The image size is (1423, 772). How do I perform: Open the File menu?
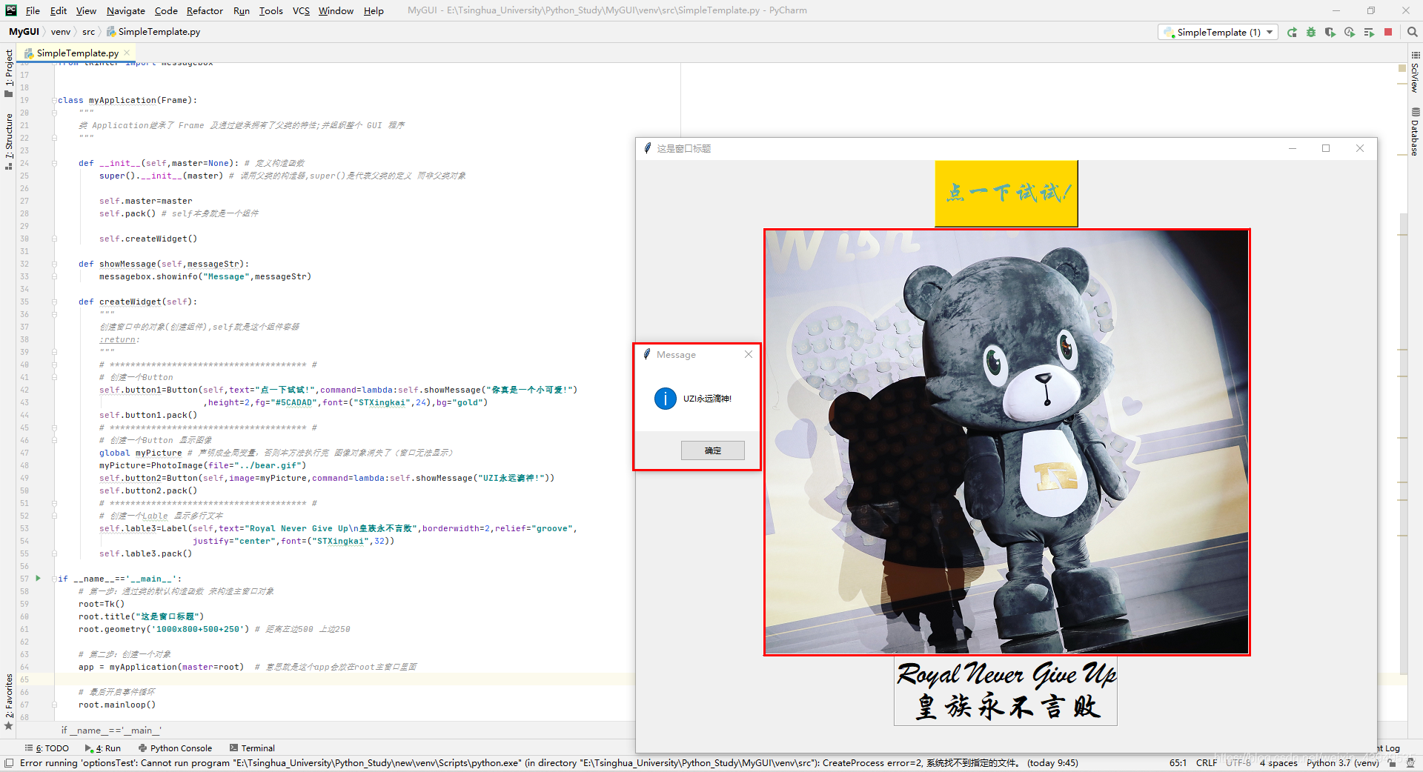pos(33,10)
